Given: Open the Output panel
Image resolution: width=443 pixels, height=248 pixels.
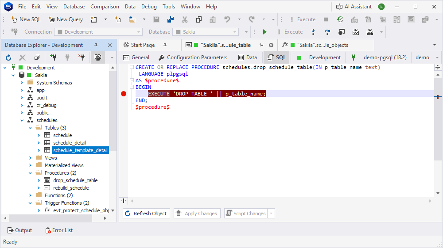Looking at the screenshot, I should [19, 230].
